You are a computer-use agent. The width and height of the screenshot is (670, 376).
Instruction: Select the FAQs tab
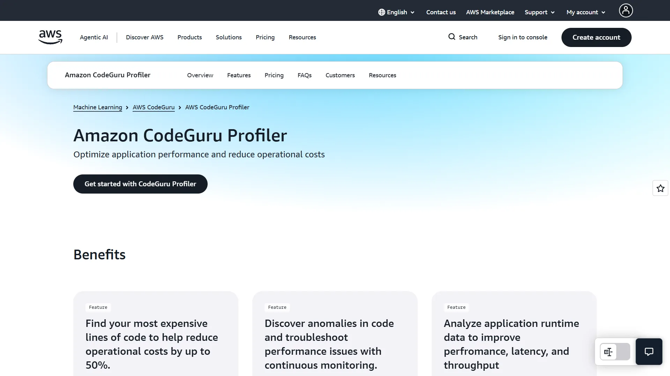coord(304,75)
